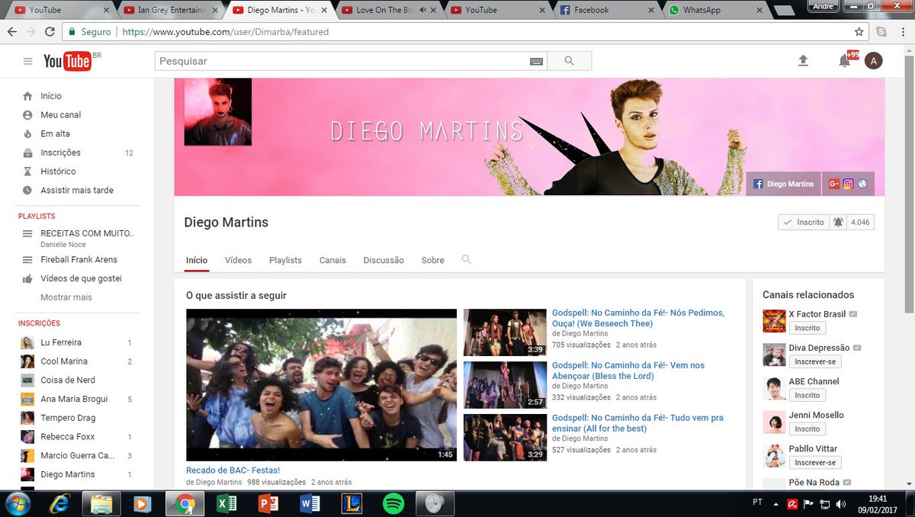The width and height of the screenshot is (915, 517).
Task: Bookmark page with the star icon
Action: click(859, 32)
